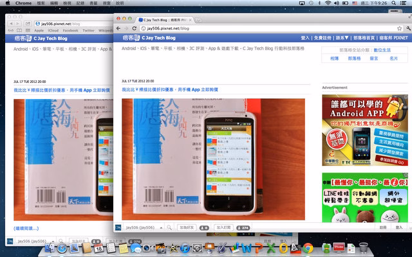The image size is (412, 257).
Task: Open the 名片 sidebar link
Action: tap(393, 58)
